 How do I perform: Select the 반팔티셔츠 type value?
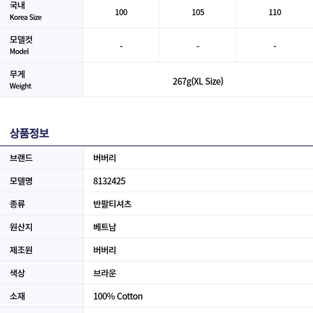(x=112, y=204)
